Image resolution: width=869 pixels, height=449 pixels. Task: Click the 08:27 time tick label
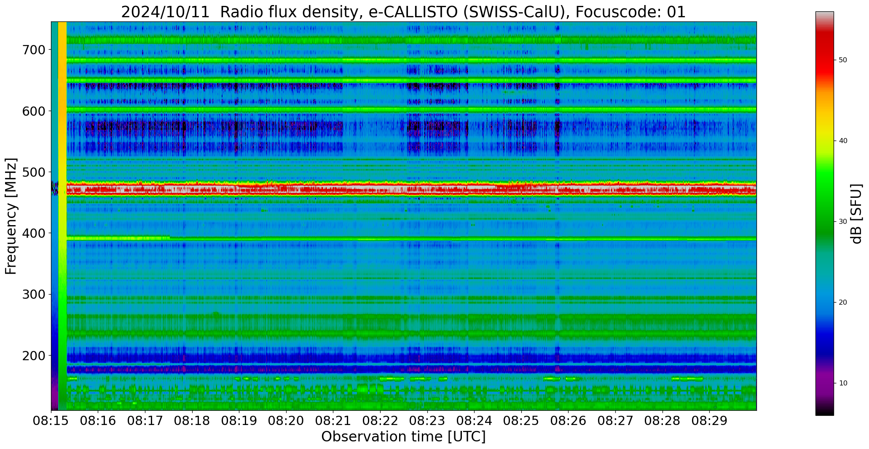615,420
